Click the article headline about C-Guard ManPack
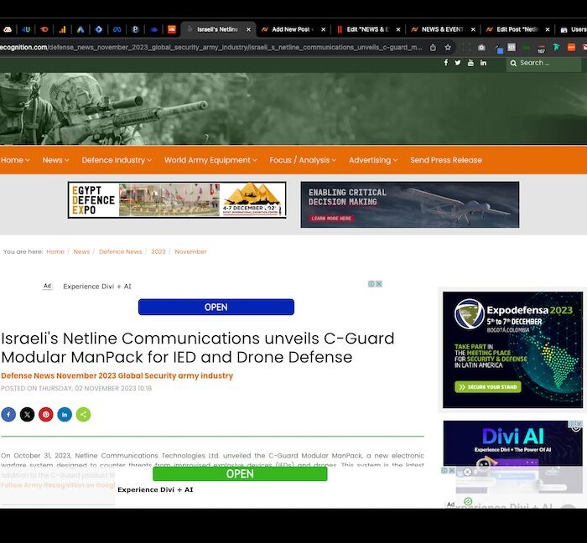This screenshot has height=543, width=587. [198, 348]
